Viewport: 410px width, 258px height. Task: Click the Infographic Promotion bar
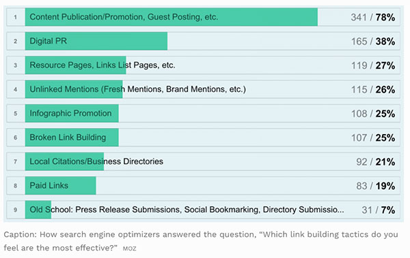click(x=72, y=114)
